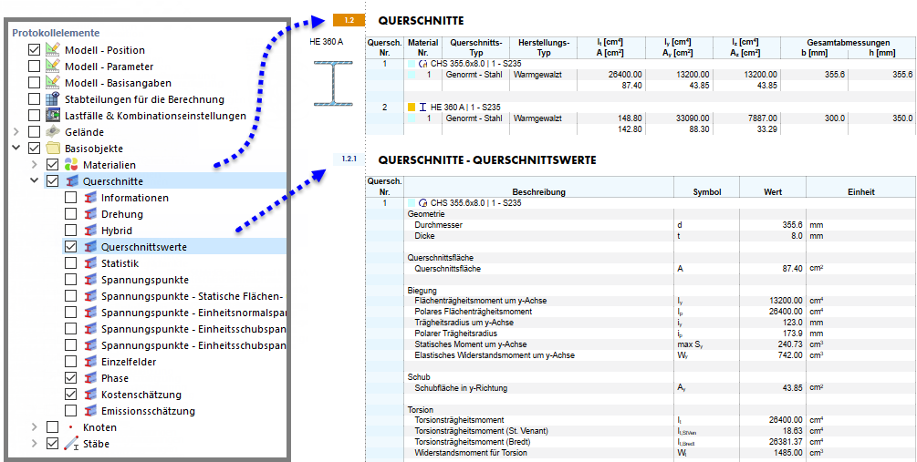Click the Stäbe member icon
The image size is (917, 462).
(x=71, y=444)
